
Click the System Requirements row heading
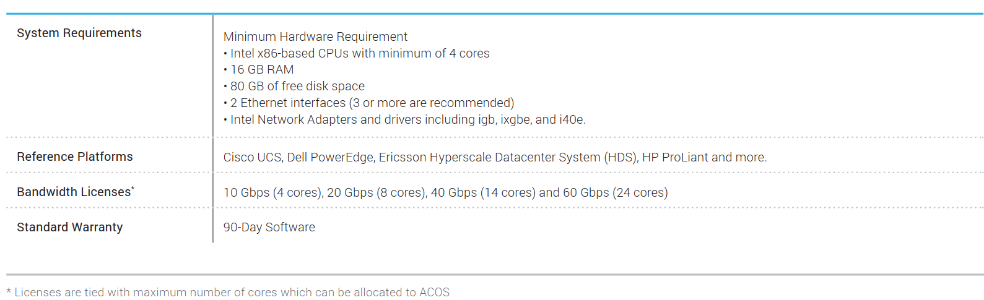click(x=79, y=33)
